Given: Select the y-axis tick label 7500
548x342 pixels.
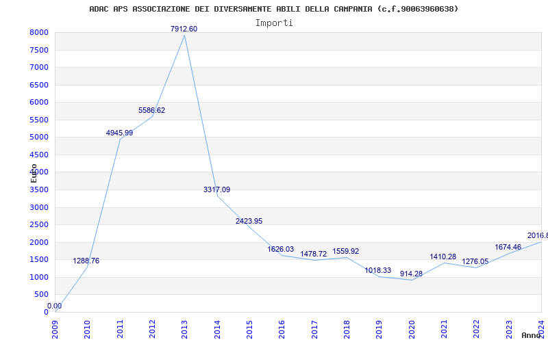Looking at the screenshot, I should click(39, 50).
